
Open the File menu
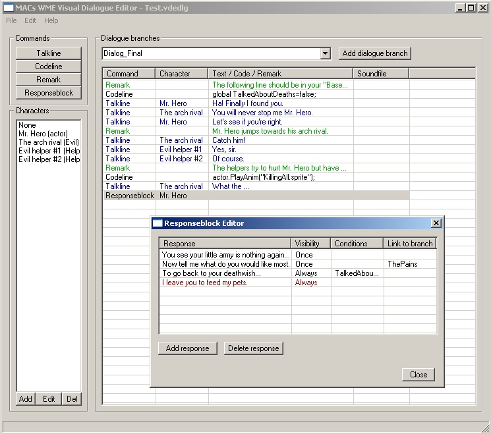pos(11,20)
